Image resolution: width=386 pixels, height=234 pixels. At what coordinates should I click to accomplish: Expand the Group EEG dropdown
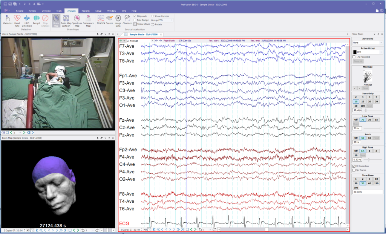coord(165,20)
